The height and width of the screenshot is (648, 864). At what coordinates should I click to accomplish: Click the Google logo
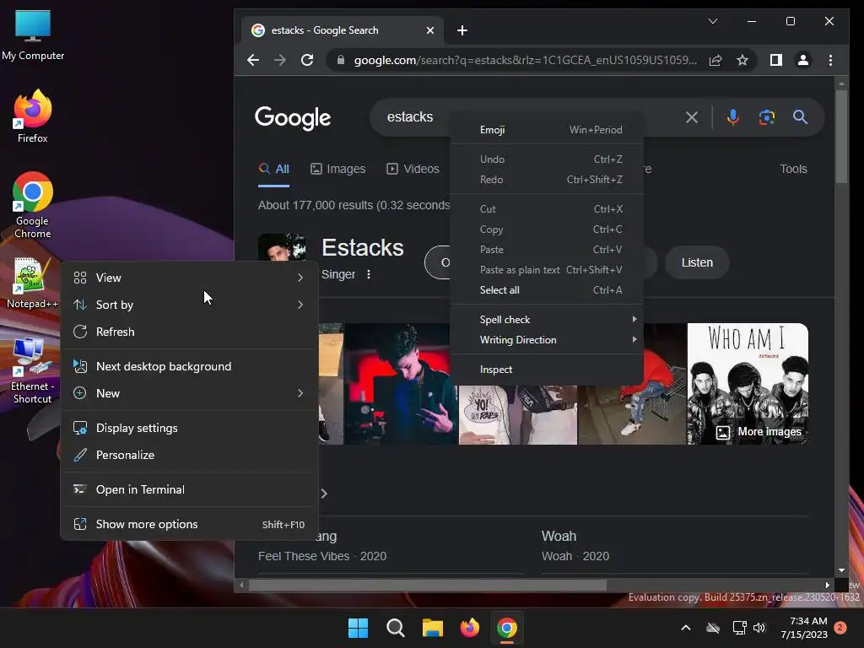[293, 117]
